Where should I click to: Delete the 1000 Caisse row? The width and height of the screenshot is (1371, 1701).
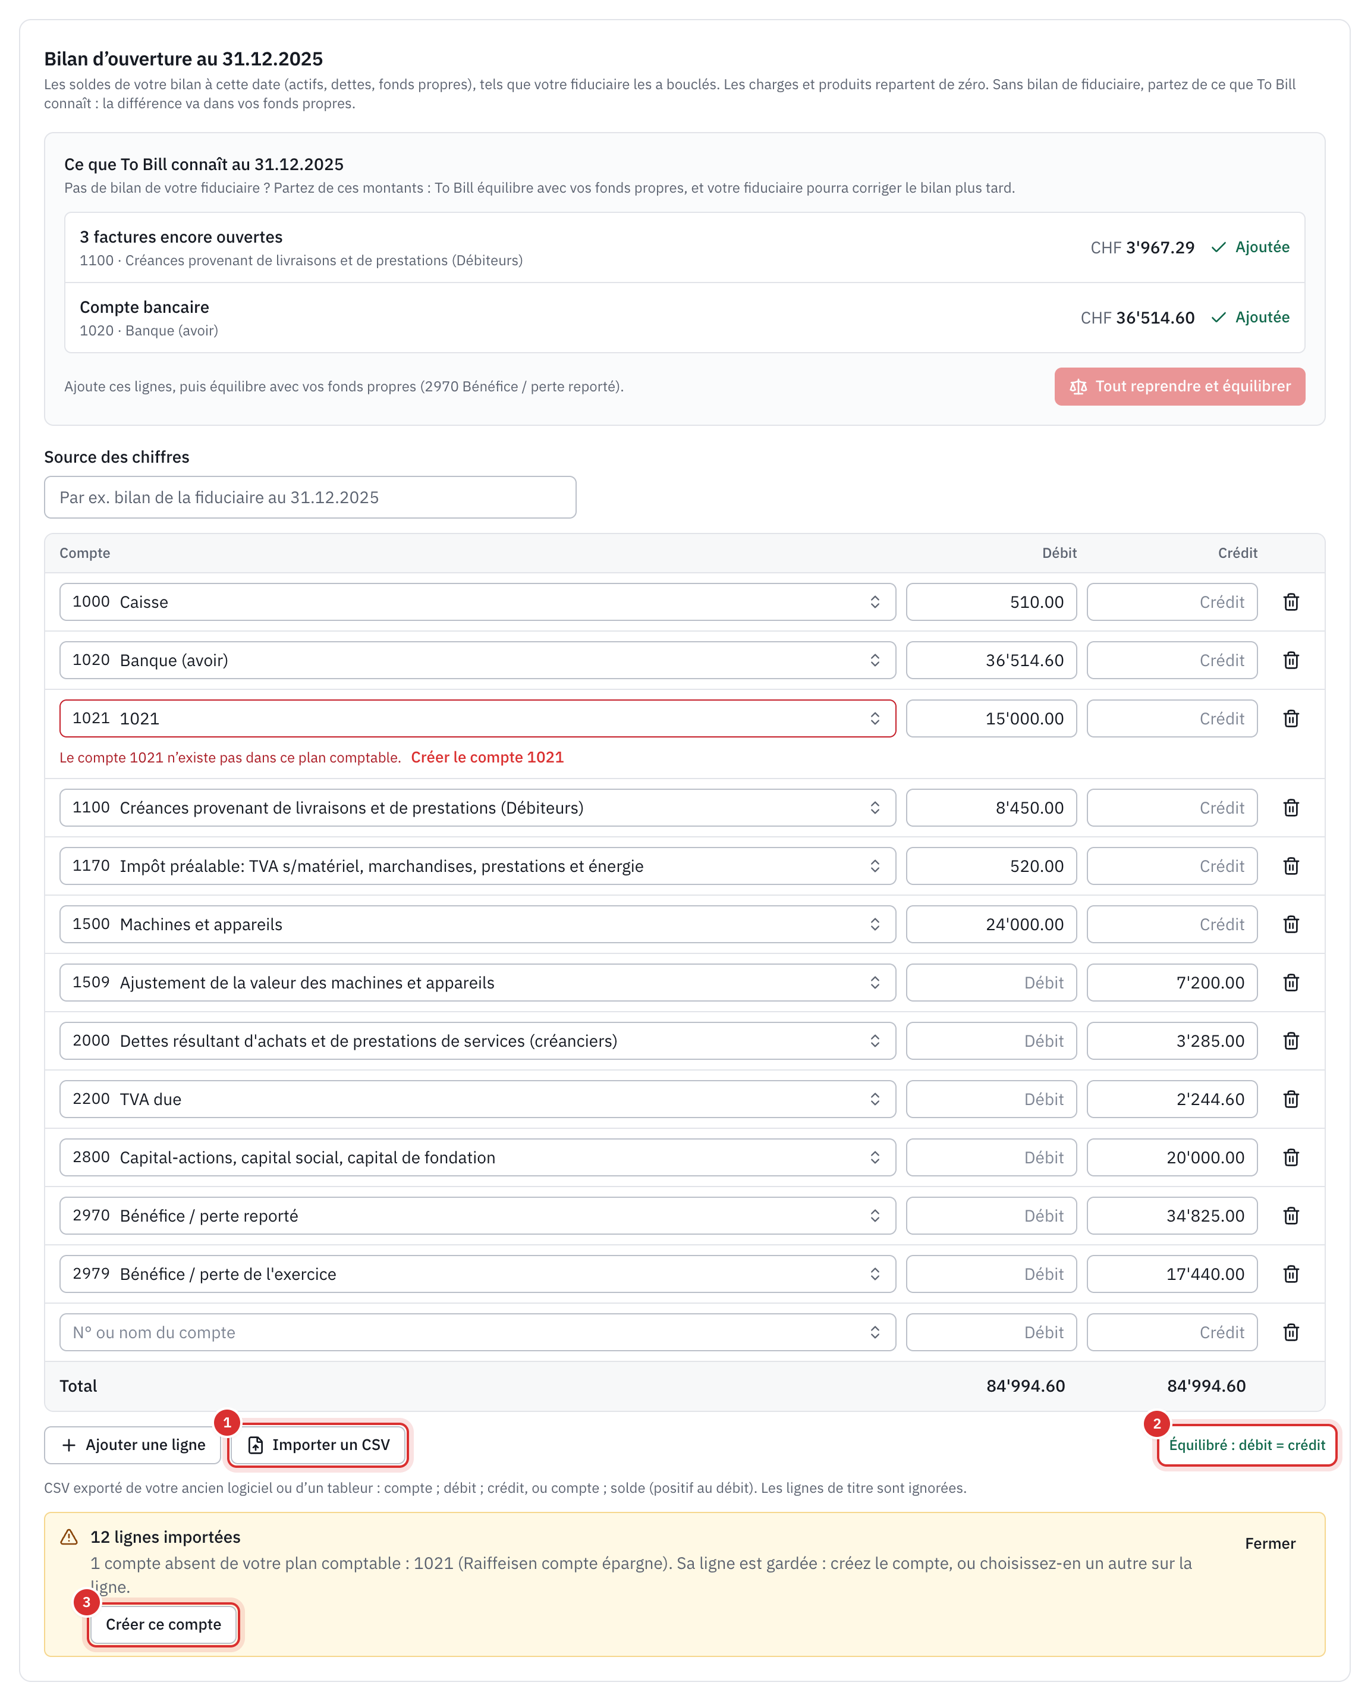tap(1291, 602)
